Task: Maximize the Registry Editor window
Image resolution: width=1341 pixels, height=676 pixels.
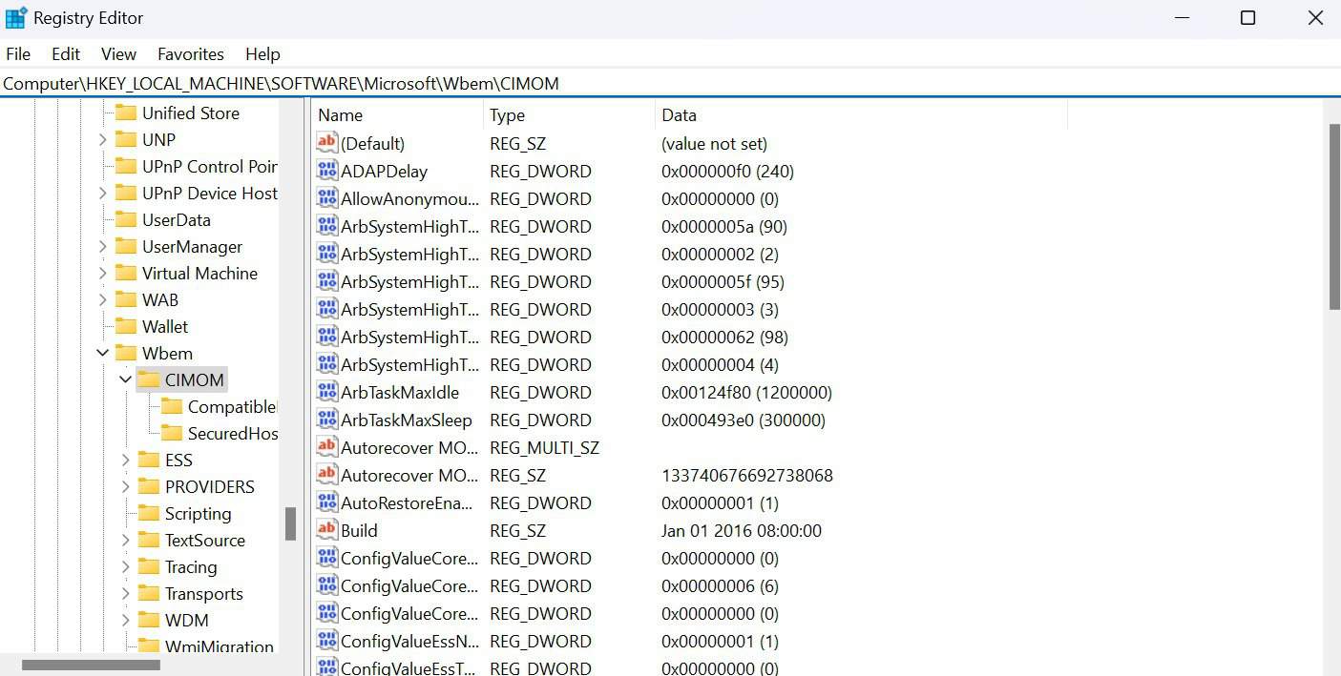Action: coord(1247,17)
